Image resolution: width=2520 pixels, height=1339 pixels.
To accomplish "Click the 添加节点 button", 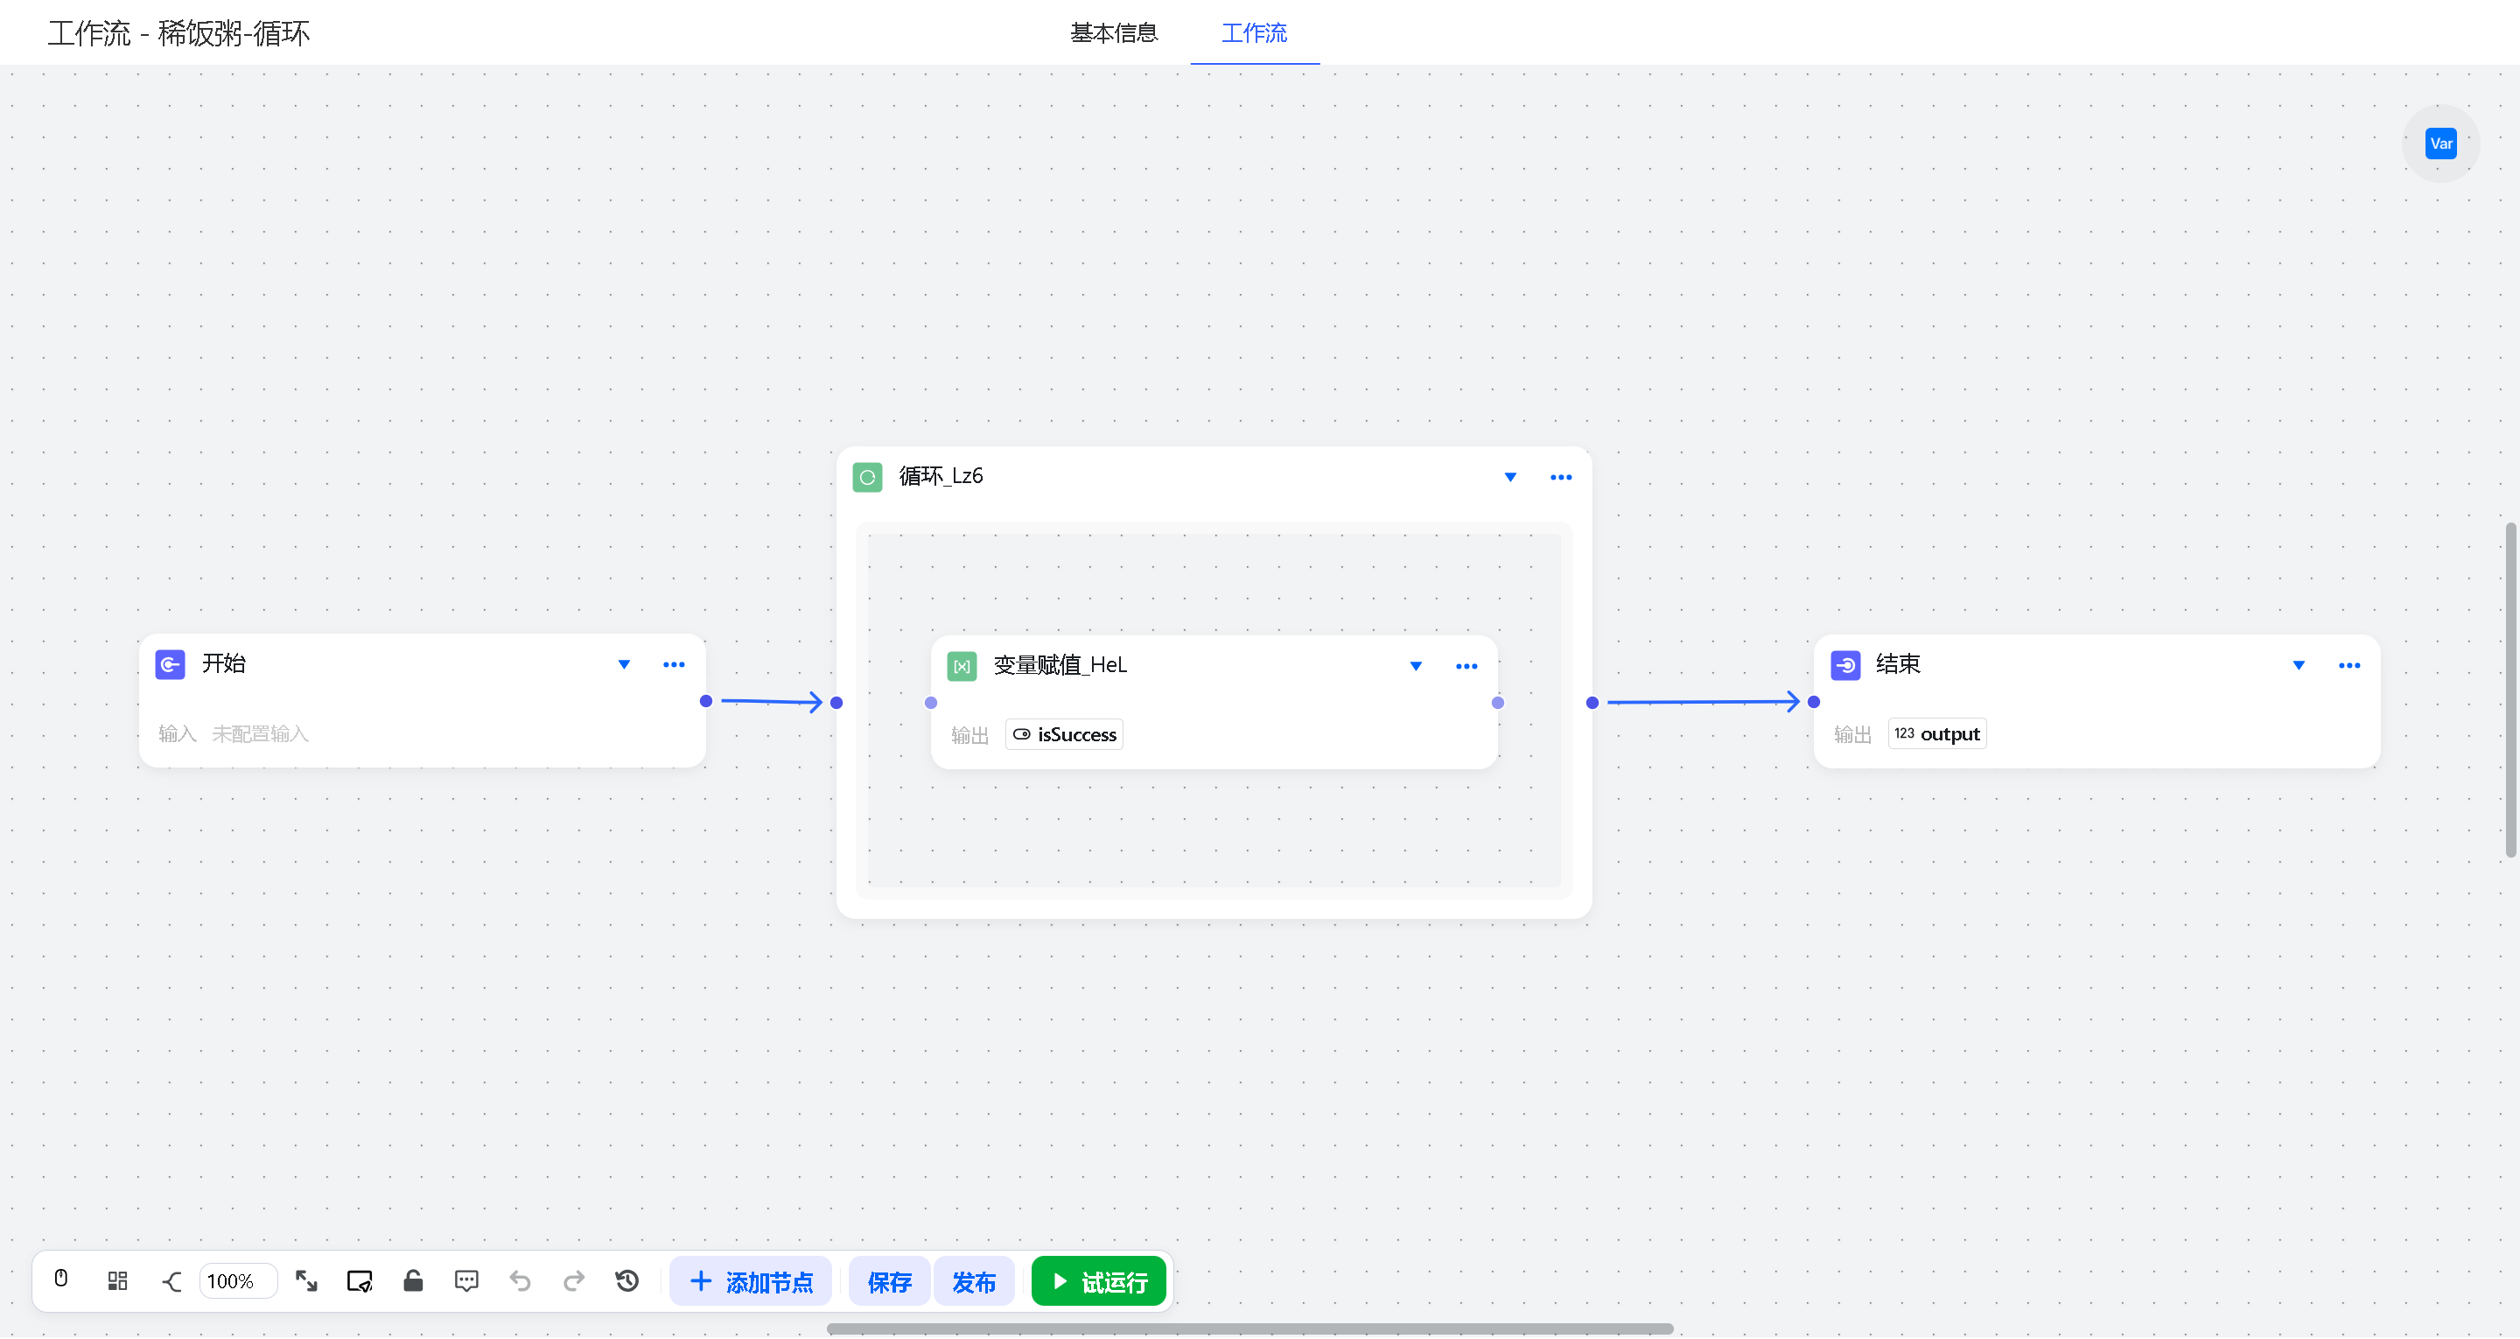I will coord(752,1281).
